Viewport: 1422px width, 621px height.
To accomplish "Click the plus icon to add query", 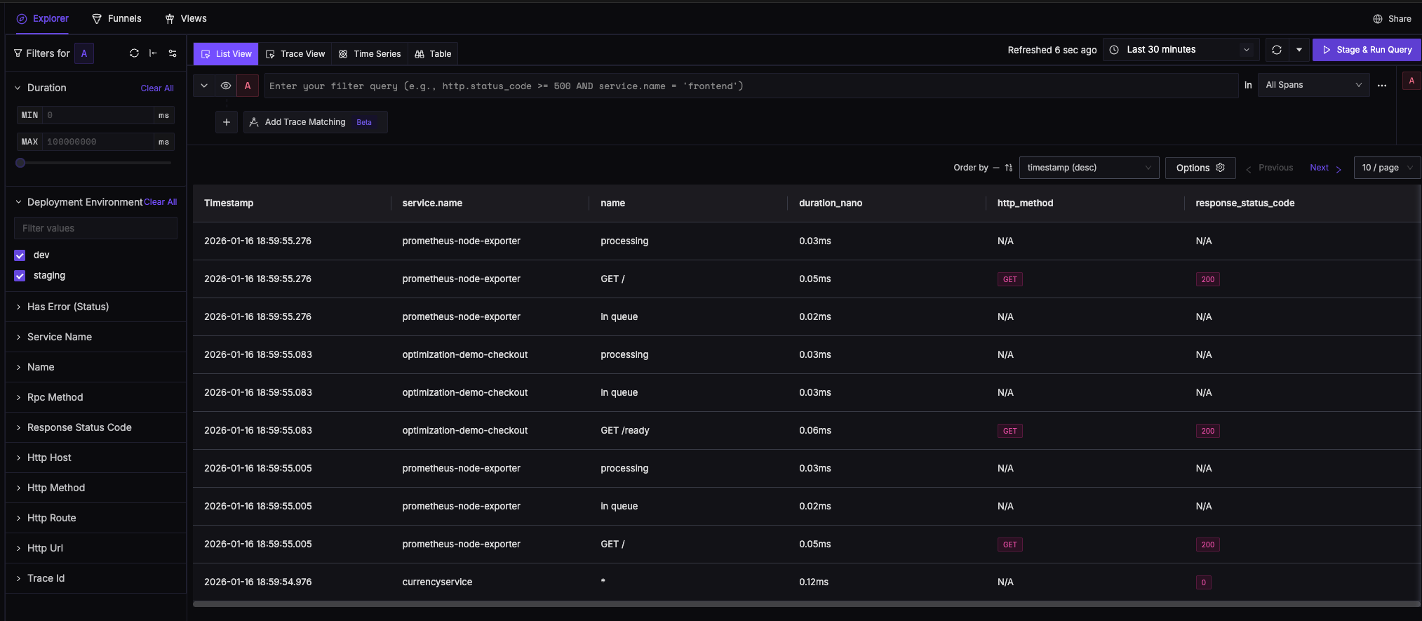I will point(226,122).
